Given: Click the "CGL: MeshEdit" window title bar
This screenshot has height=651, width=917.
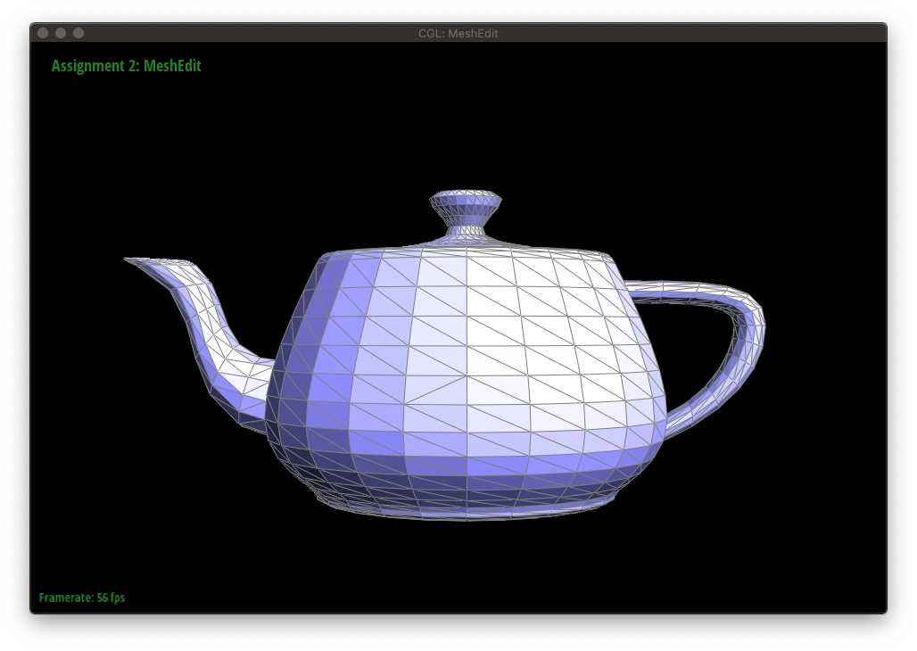Looking at the screenshot, I should coord(458,33).
